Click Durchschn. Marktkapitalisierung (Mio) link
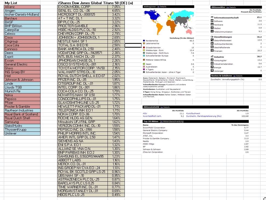Image resolution: width=266 pixels, height=200 pixels. 204,116
